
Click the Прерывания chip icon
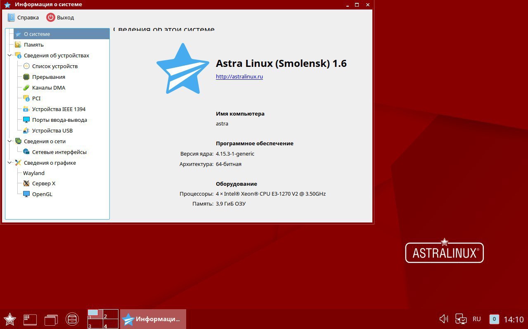[x=26, y=77]
